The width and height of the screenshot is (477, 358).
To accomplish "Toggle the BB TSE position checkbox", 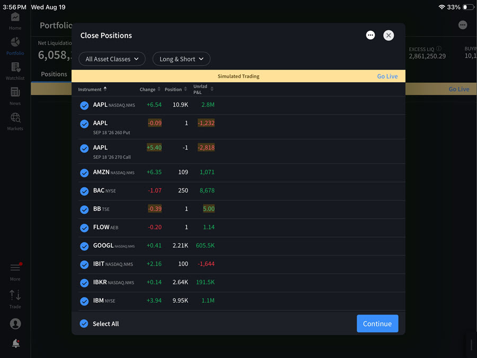I will (84, 209).
